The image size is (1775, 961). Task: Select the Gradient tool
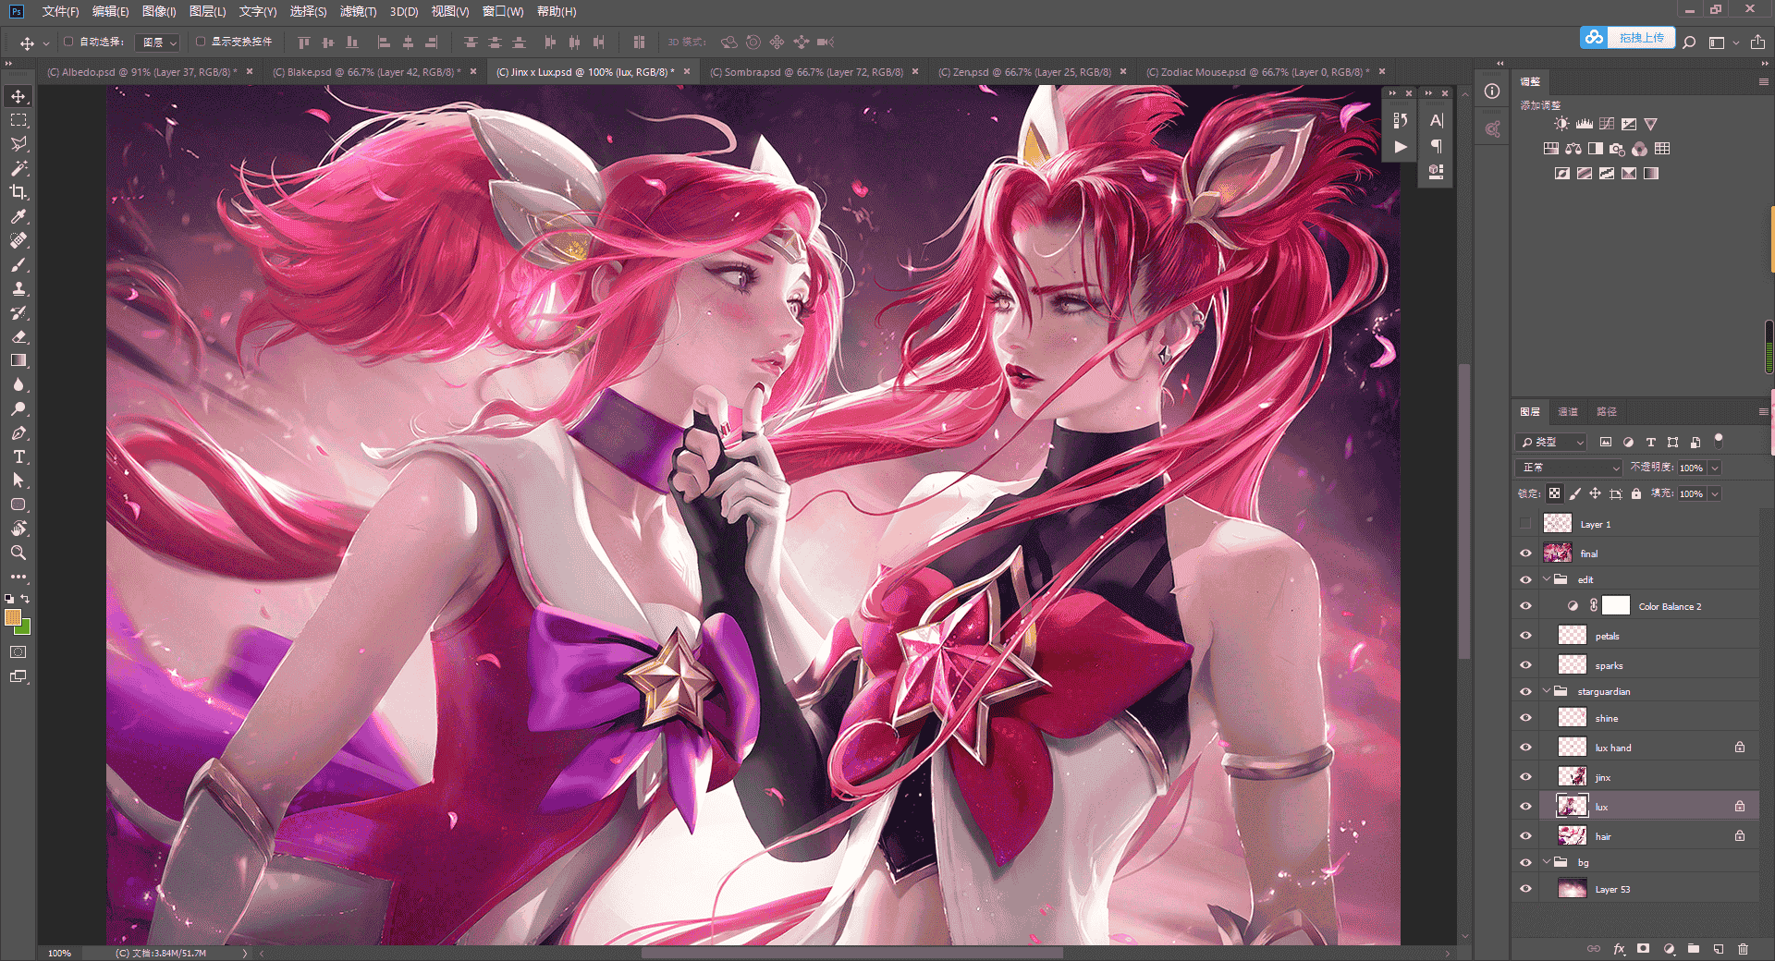coord(18,360)
